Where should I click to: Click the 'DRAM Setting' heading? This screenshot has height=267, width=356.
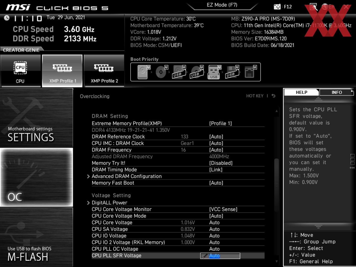[x=110, y=116]
